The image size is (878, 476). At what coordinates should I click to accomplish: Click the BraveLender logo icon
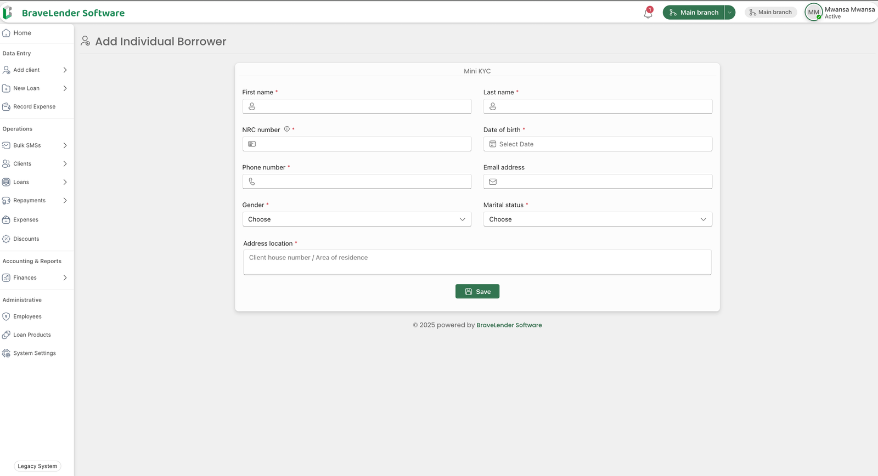pyautogui.click(x=7, y=13)
